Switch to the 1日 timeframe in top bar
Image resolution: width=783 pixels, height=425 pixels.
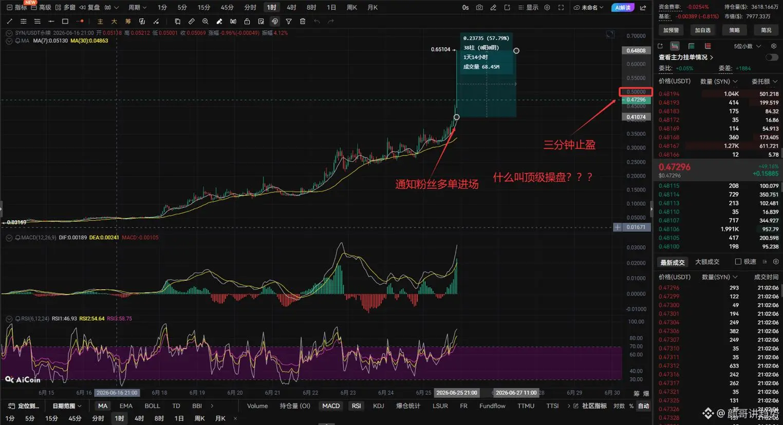[331, 8]
